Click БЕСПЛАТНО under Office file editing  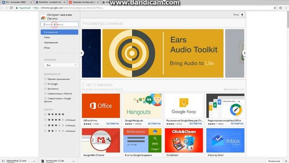tap(237, 124)
